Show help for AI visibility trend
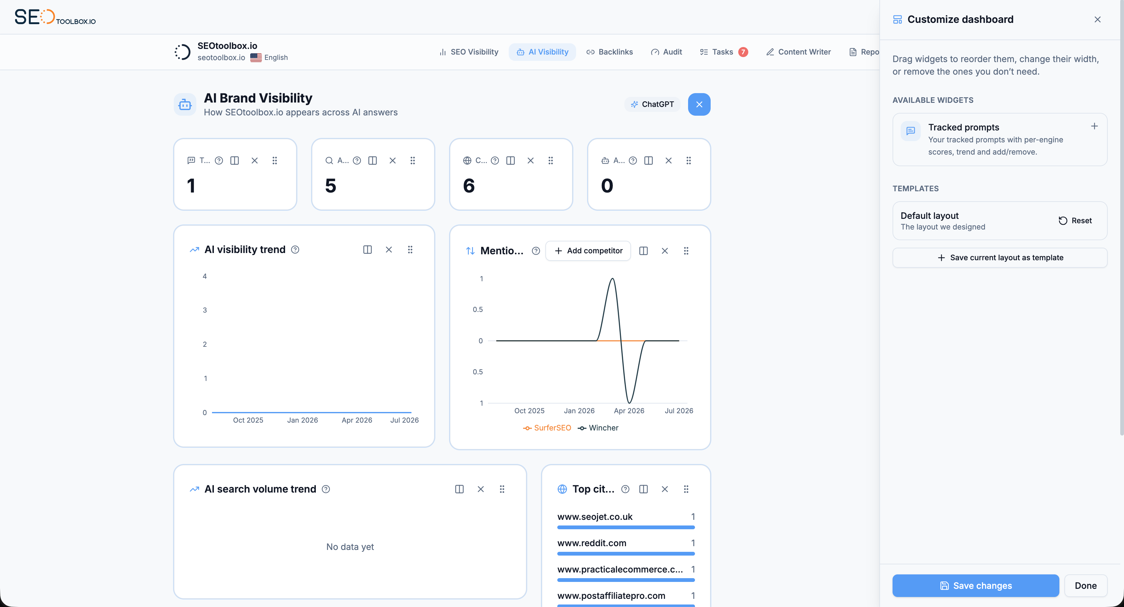The width and height of the screenshot is (1124, 607). point(295,250)
